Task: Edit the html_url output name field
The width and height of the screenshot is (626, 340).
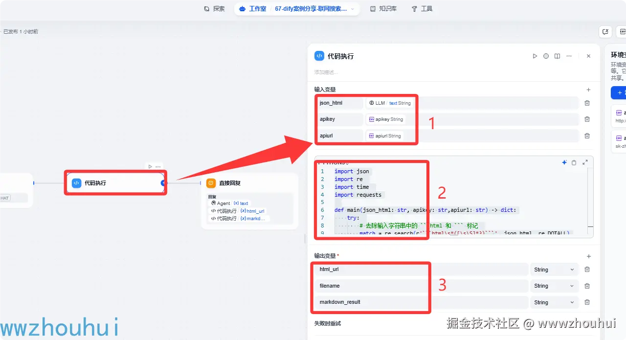Action: (421, 270)
